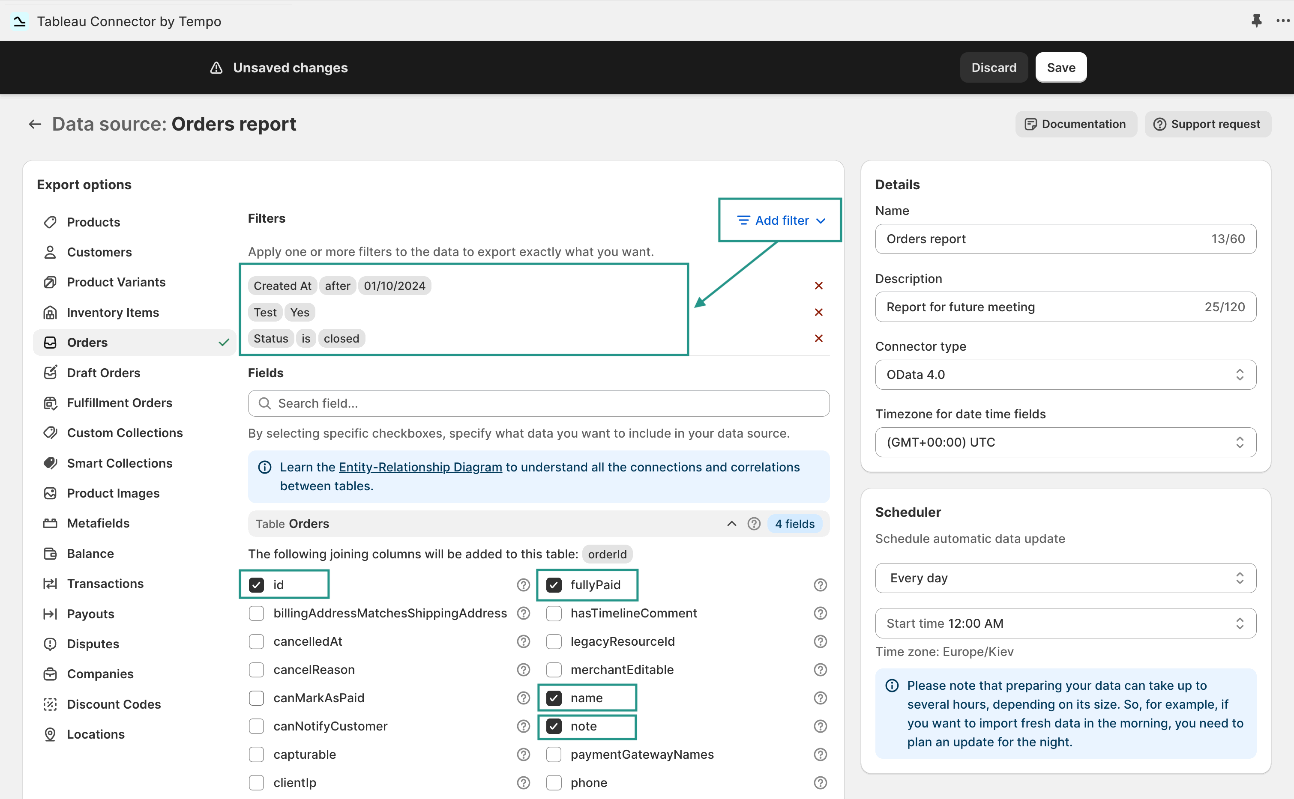
Task: Pin the app using the pin icon
Action: click(1256, 21)
